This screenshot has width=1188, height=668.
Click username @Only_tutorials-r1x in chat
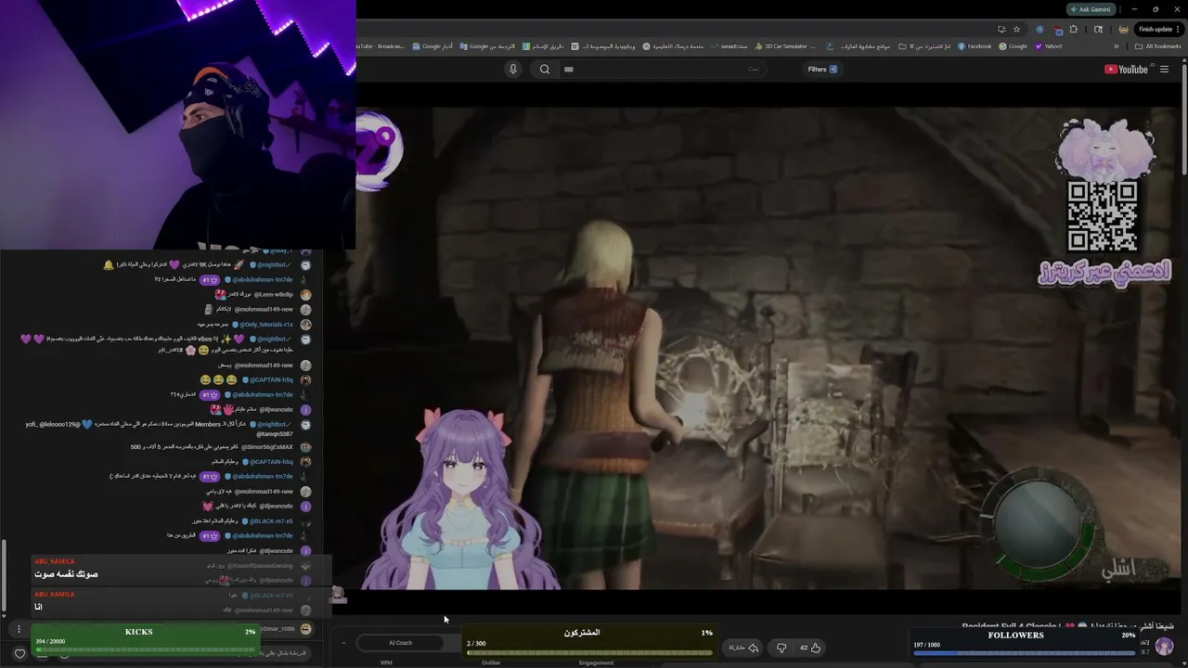point(265,325)
